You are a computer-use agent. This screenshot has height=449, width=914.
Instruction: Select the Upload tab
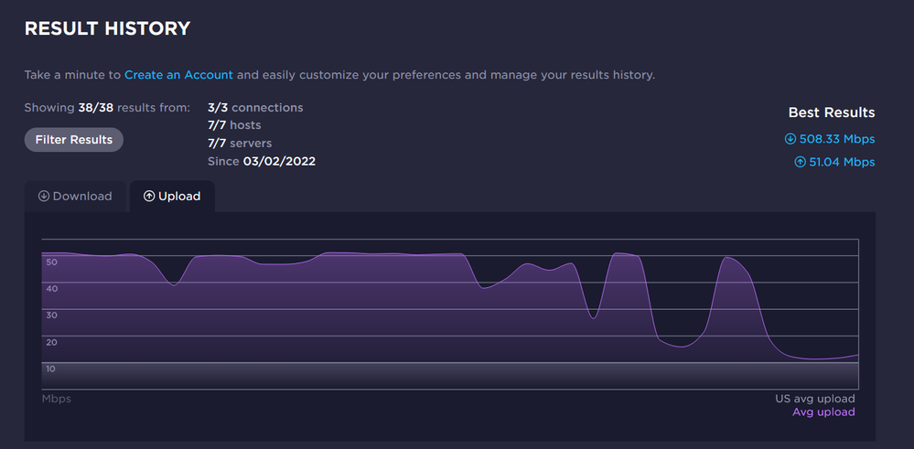172,197
